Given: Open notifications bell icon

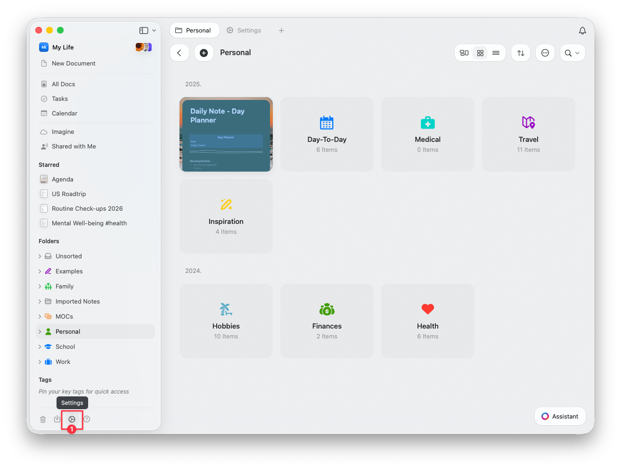Looking at the screenshot, I should click(x=582, y=31).
